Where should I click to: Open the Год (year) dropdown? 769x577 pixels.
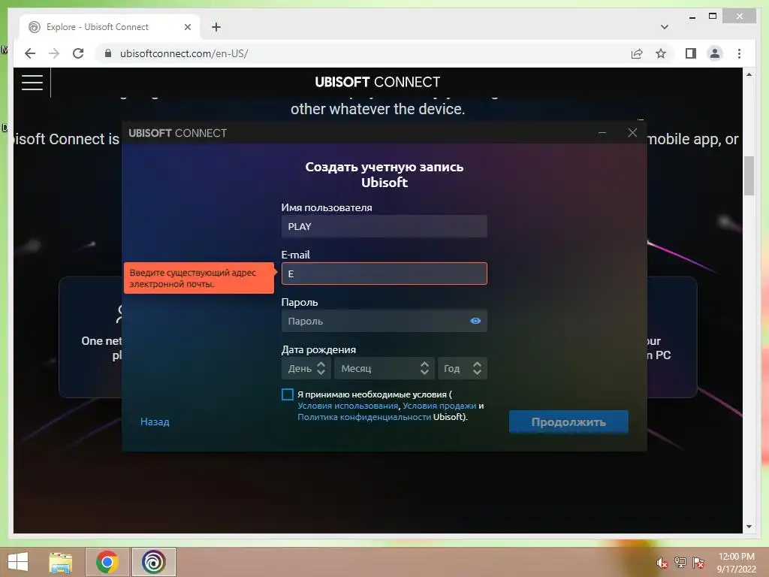[463, 368]
